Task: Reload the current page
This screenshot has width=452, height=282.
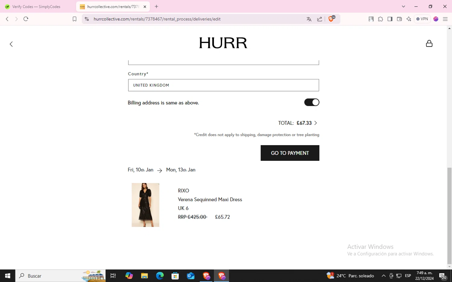Action: click(26, 19)
